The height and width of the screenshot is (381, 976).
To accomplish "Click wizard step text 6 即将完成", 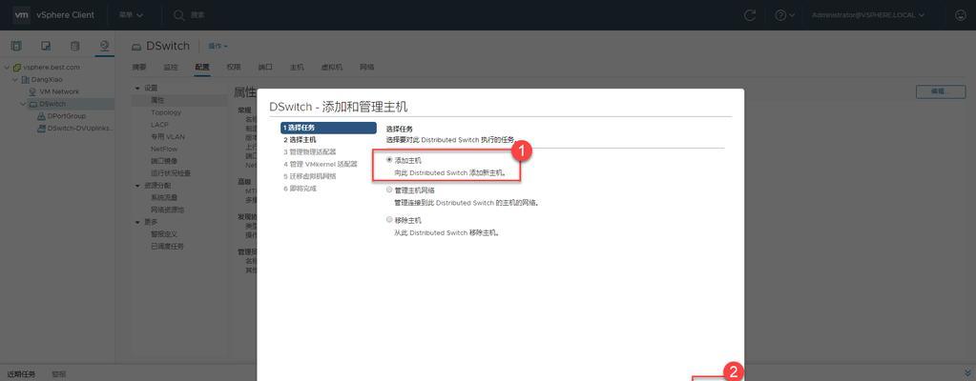I will point(300,189).
